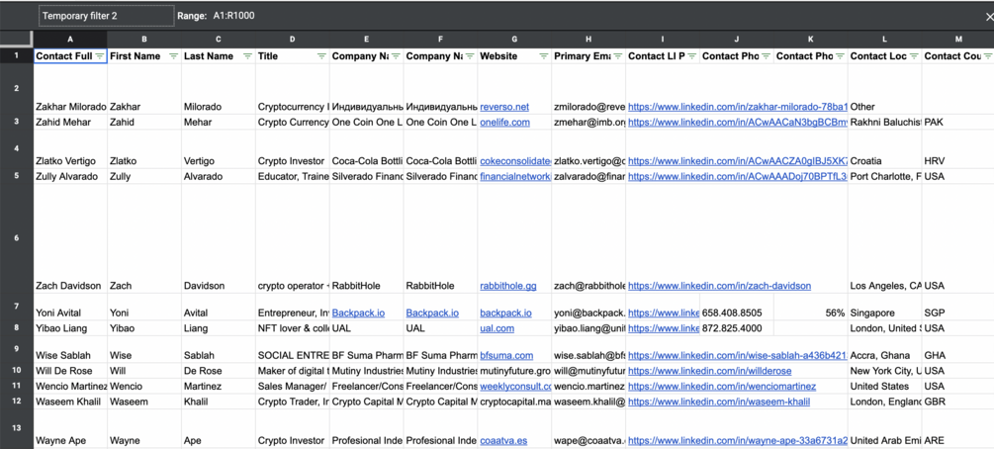The width and height of the screenshot is (994, 449).
Task: Open filter dropdown for Title column
Action: coord(321,56)
